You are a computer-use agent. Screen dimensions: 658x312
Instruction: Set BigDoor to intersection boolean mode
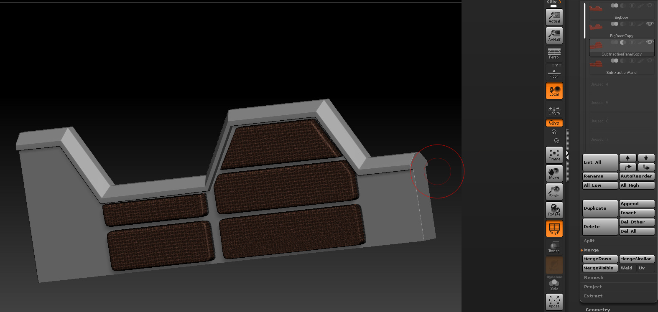point(632,5)
